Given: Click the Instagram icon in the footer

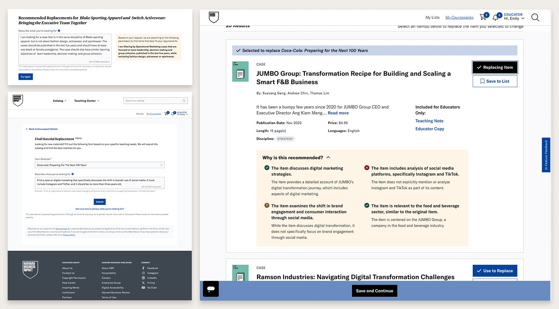Looking at the screenshot, I should (143, 273).
